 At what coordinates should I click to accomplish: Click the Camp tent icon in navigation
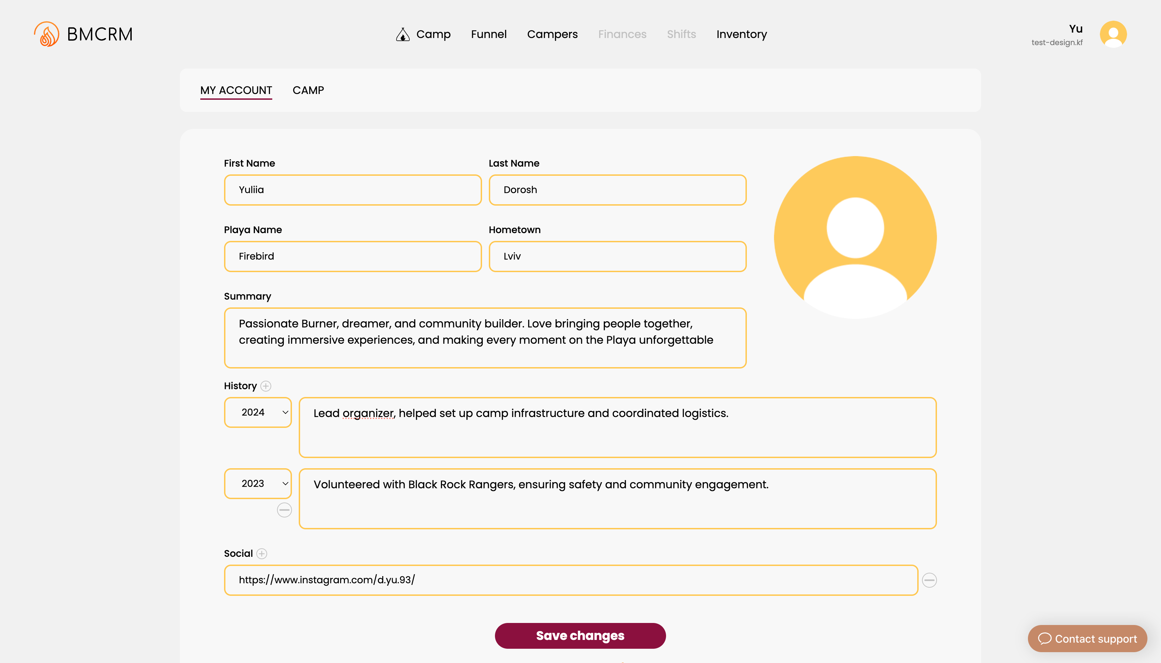[x=403, y=35]
